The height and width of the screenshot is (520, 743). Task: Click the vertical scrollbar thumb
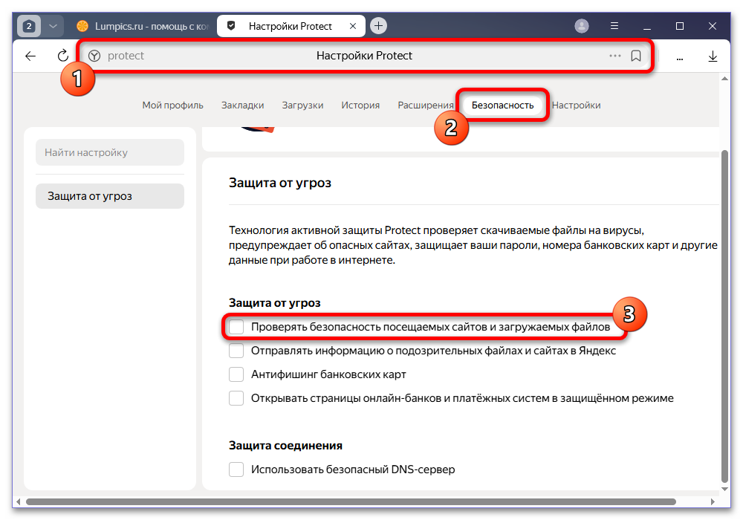click(724, 316)
